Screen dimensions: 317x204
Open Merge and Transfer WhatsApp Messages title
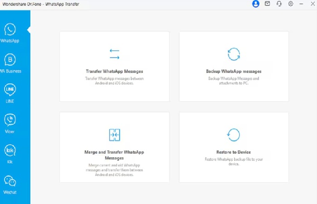pos(114,155)
